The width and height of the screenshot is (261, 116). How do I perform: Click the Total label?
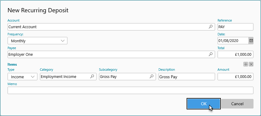pos(221,48)
